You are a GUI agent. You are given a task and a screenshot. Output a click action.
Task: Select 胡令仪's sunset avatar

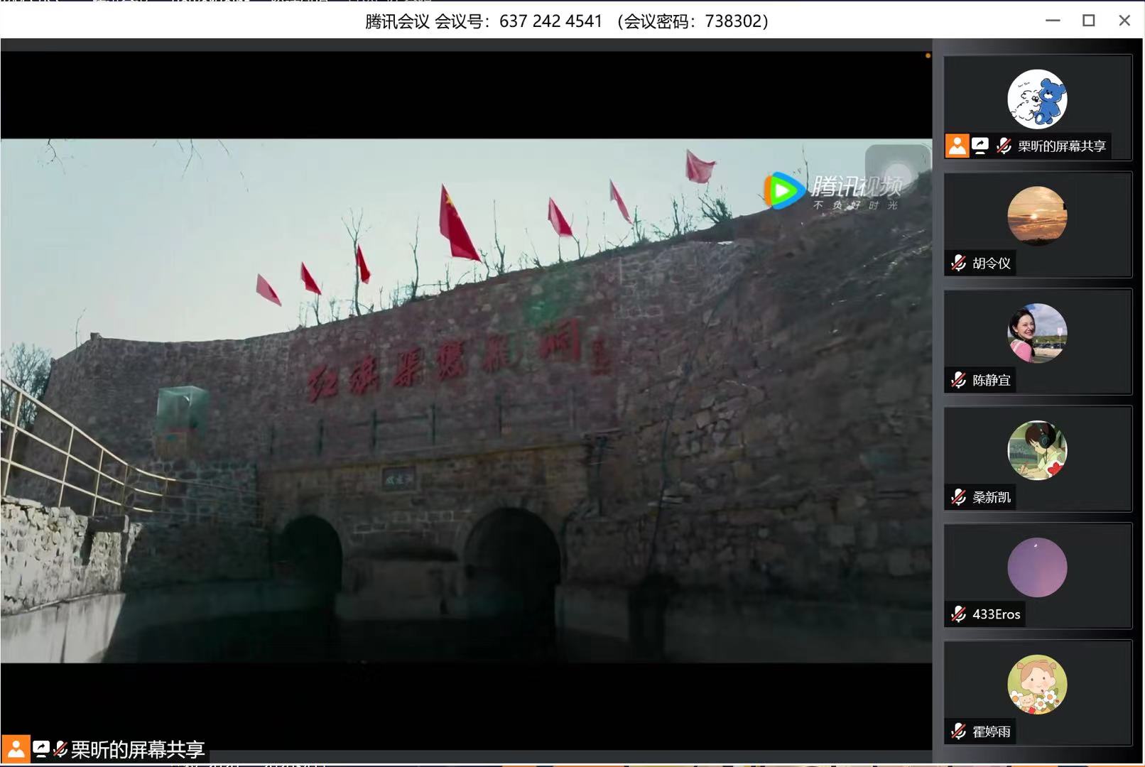[x=1037, y=216]
